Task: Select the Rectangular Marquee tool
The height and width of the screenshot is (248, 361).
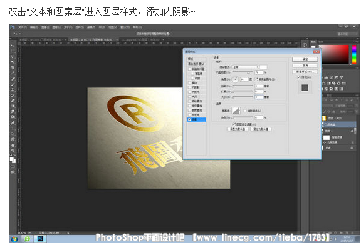Action: pos(13,51)
